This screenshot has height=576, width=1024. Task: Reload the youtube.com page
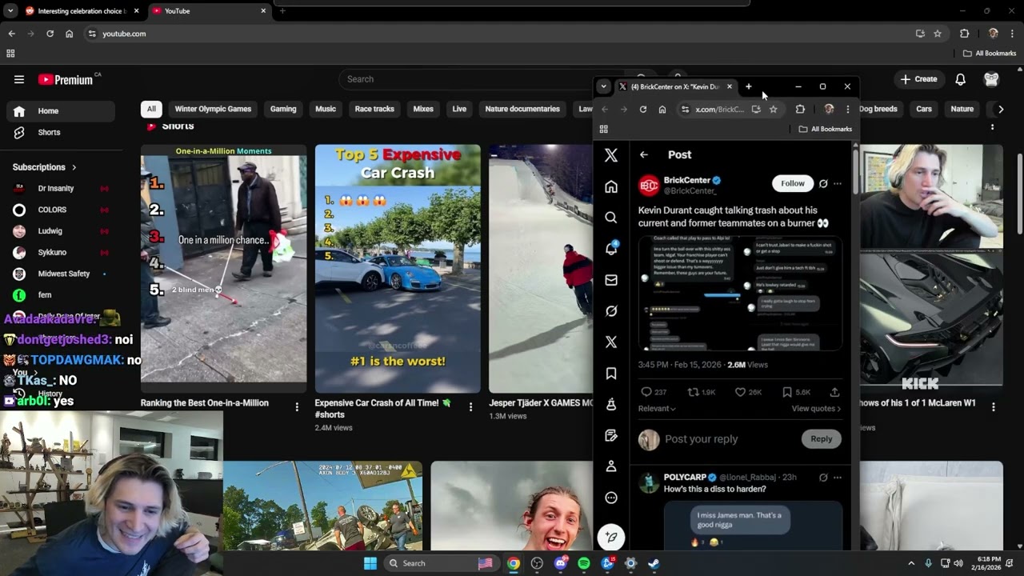tap(50, 34)
